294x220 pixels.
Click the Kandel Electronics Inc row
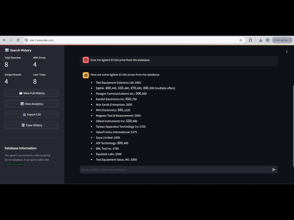(x=116, y=99)
